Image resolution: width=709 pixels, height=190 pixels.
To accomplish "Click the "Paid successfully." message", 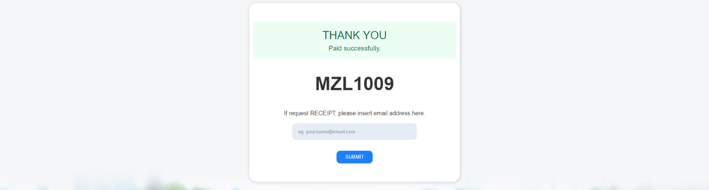I will click(x=354, y=48).
